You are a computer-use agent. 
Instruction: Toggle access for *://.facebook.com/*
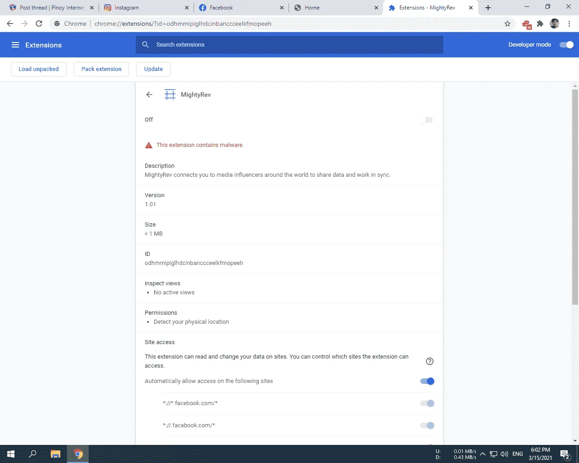pos(427,425)
